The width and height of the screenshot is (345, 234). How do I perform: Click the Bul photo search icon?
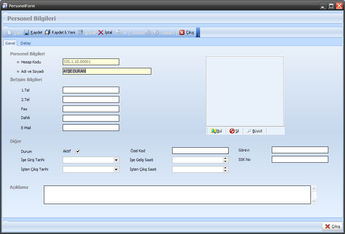[x=213, y=131]
